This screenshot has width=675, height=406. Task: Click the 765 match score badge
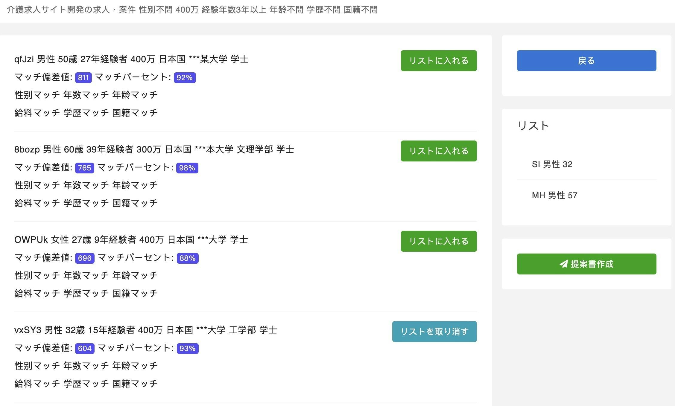84,168
